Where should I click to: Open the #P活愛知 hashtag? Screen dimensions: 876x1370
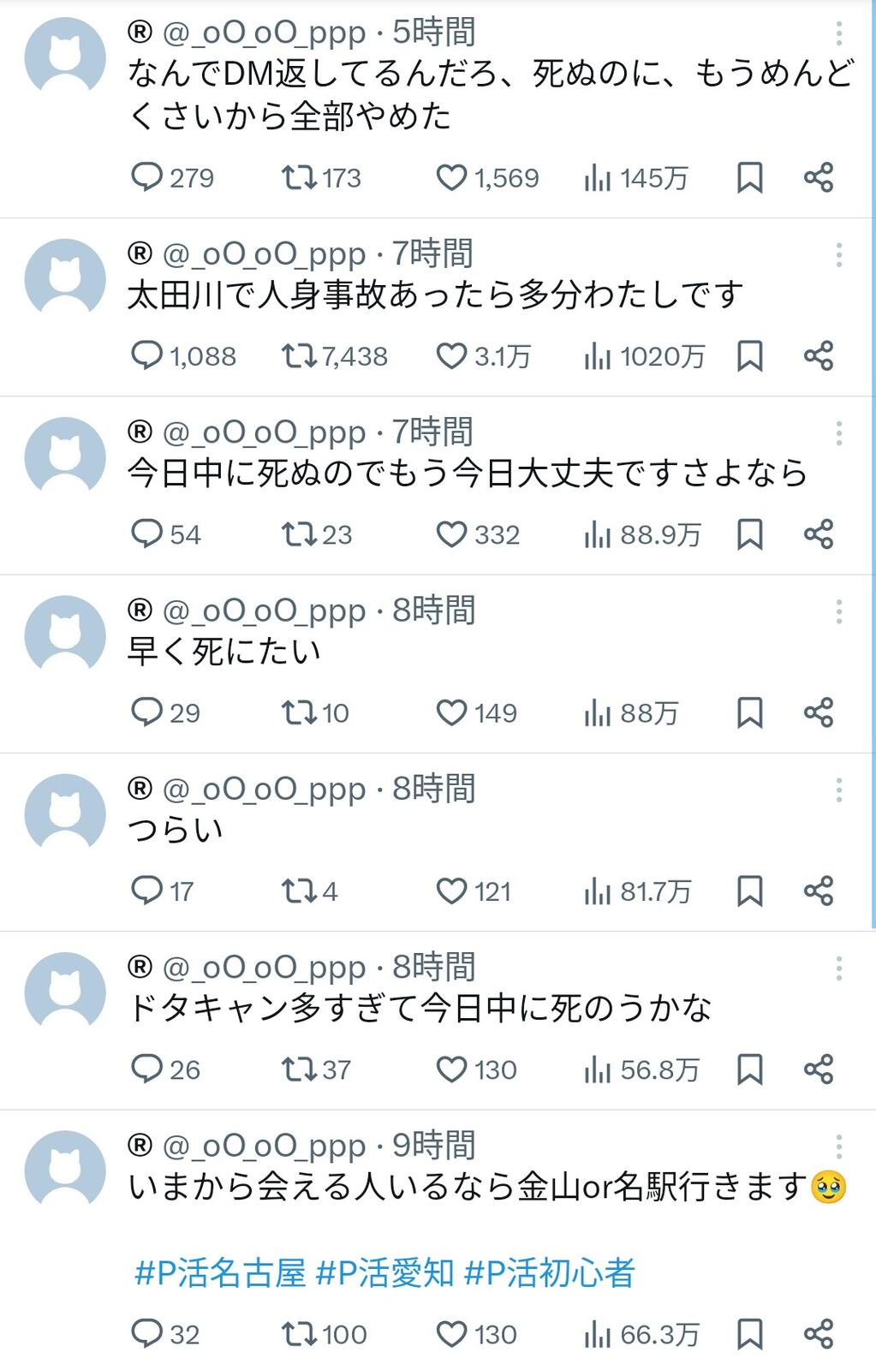point(384,1273)
